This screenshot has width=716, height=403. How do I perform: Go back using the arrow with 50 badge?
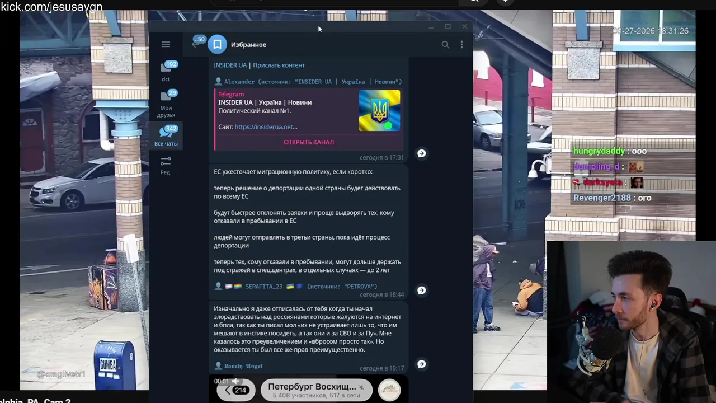[196, 43]
